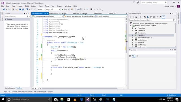Click the Save icon in toolbar
This screenshot has height=102, width=181.
pos(20,9)
